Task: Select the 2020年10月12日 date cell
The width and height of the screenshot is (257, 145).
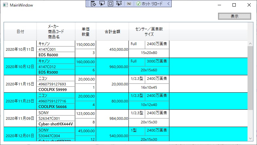Action: 20,67
